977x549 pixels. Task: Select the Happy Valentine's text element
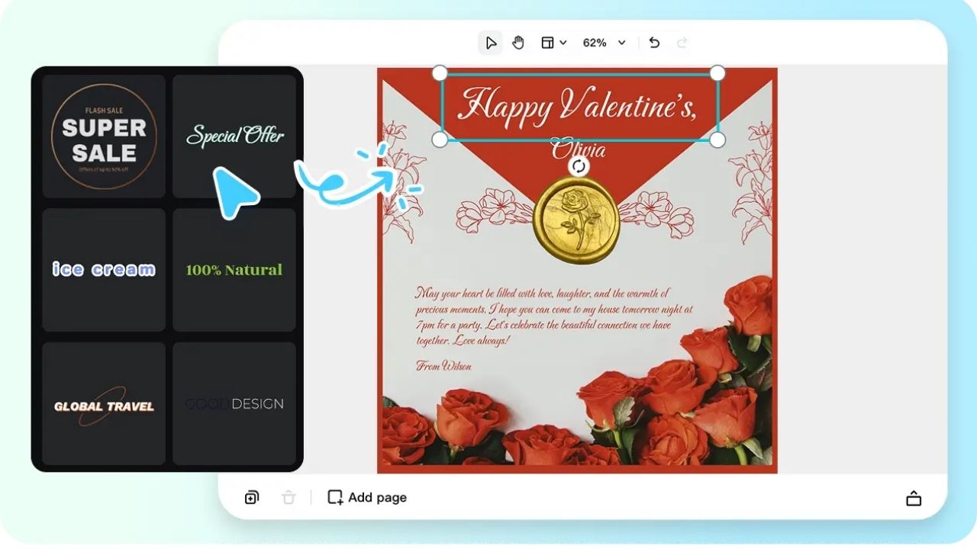tap(579, 105)
